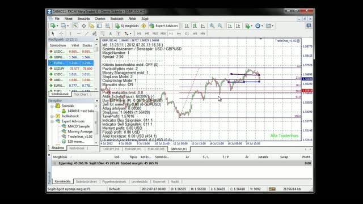Toggle the Expert Advisors button

tap(164, 26)
